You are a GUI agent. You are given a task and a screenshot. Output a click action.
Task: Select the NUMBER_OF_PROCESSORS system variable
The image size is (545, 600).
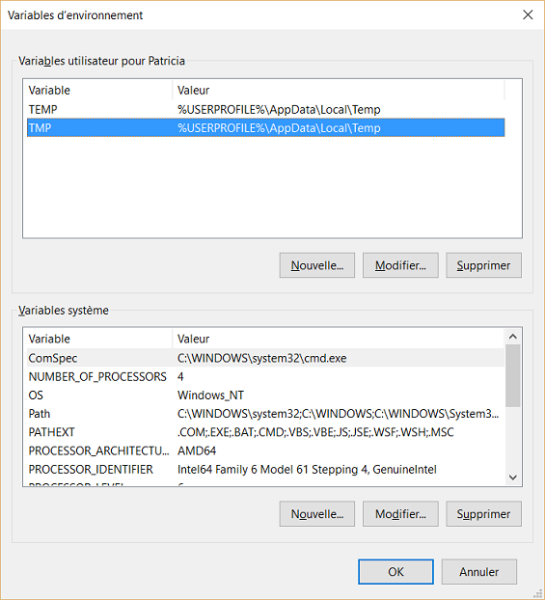(x=265, y=376)
